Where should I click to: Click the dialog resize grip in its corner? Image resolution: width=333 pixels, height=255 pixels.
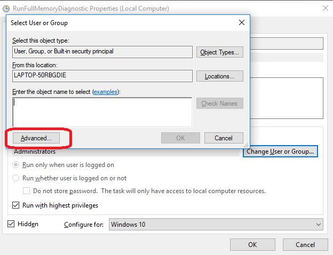[x=247, y=145]
